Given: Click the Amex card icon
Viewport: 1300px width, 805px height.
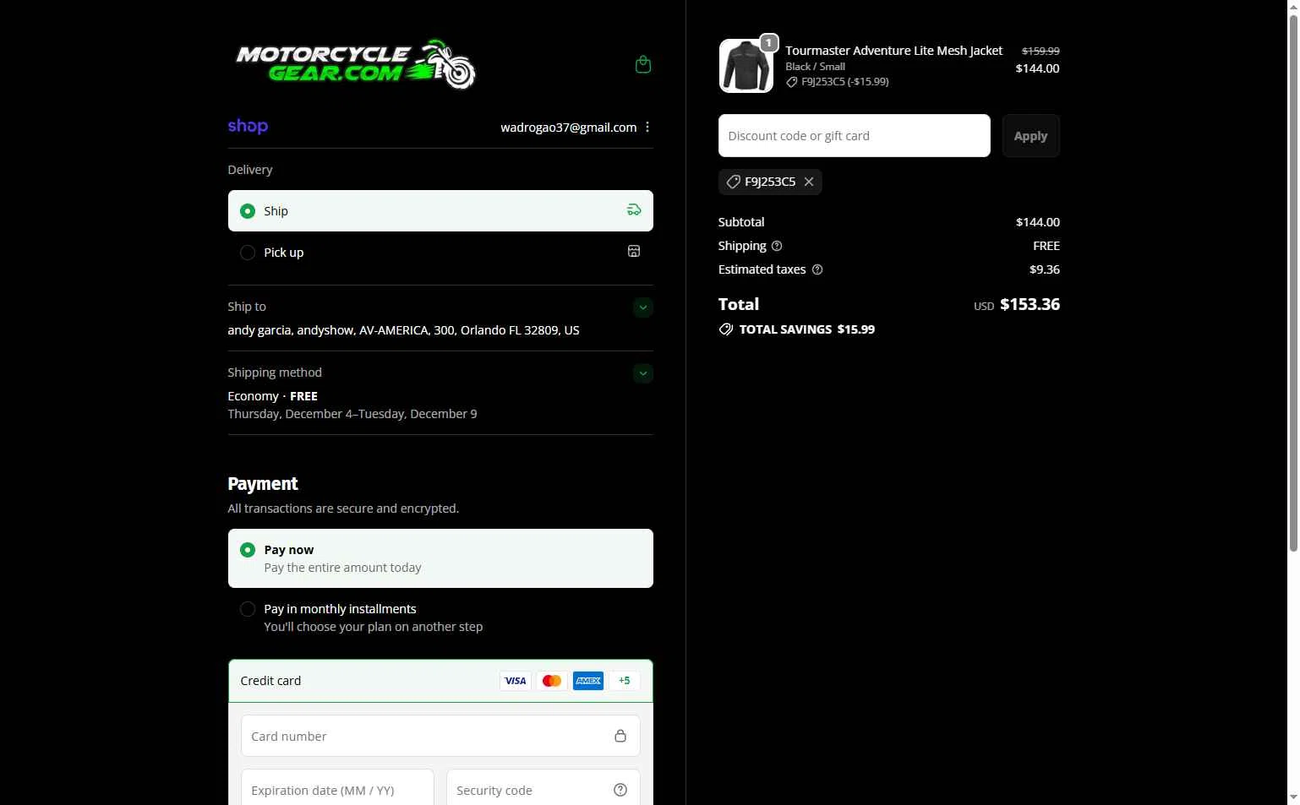Looking at the screenshot, I should pyautogui.click(x=588, y=681).
